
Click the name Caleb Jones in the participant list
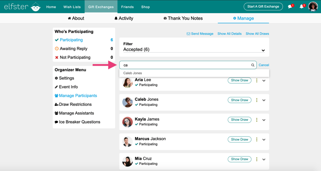click(x=147, y=99)
